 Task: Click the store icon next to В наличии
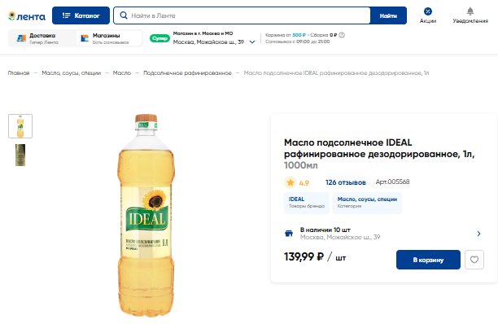289,234
